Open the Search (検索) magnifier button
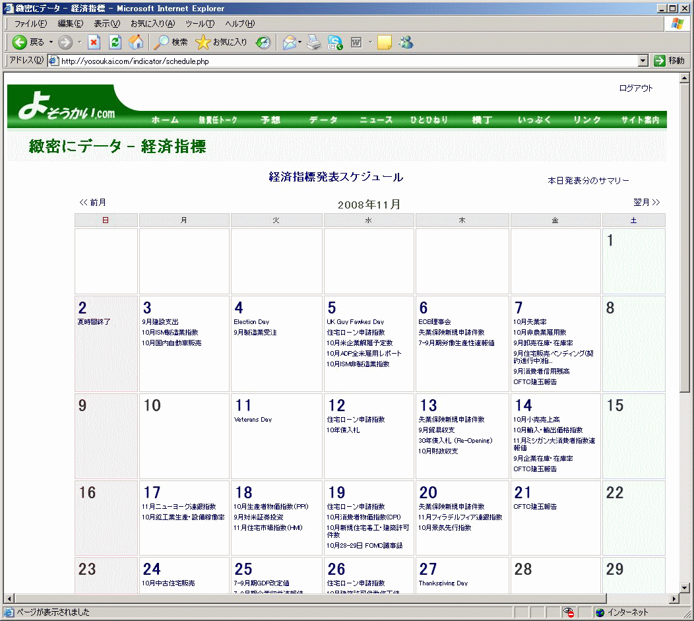 pos(171,42)
